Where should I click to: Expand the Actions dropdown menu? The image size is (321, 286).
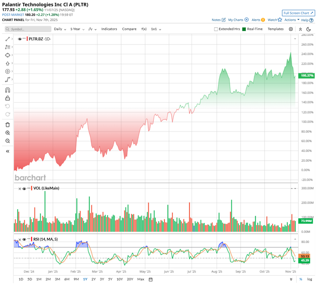292,20
